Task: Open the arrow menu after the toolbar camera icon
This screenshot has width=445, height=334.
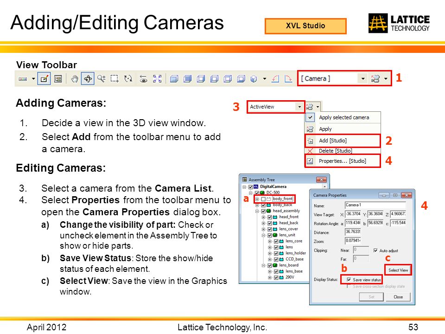Action: coord(386,79)
